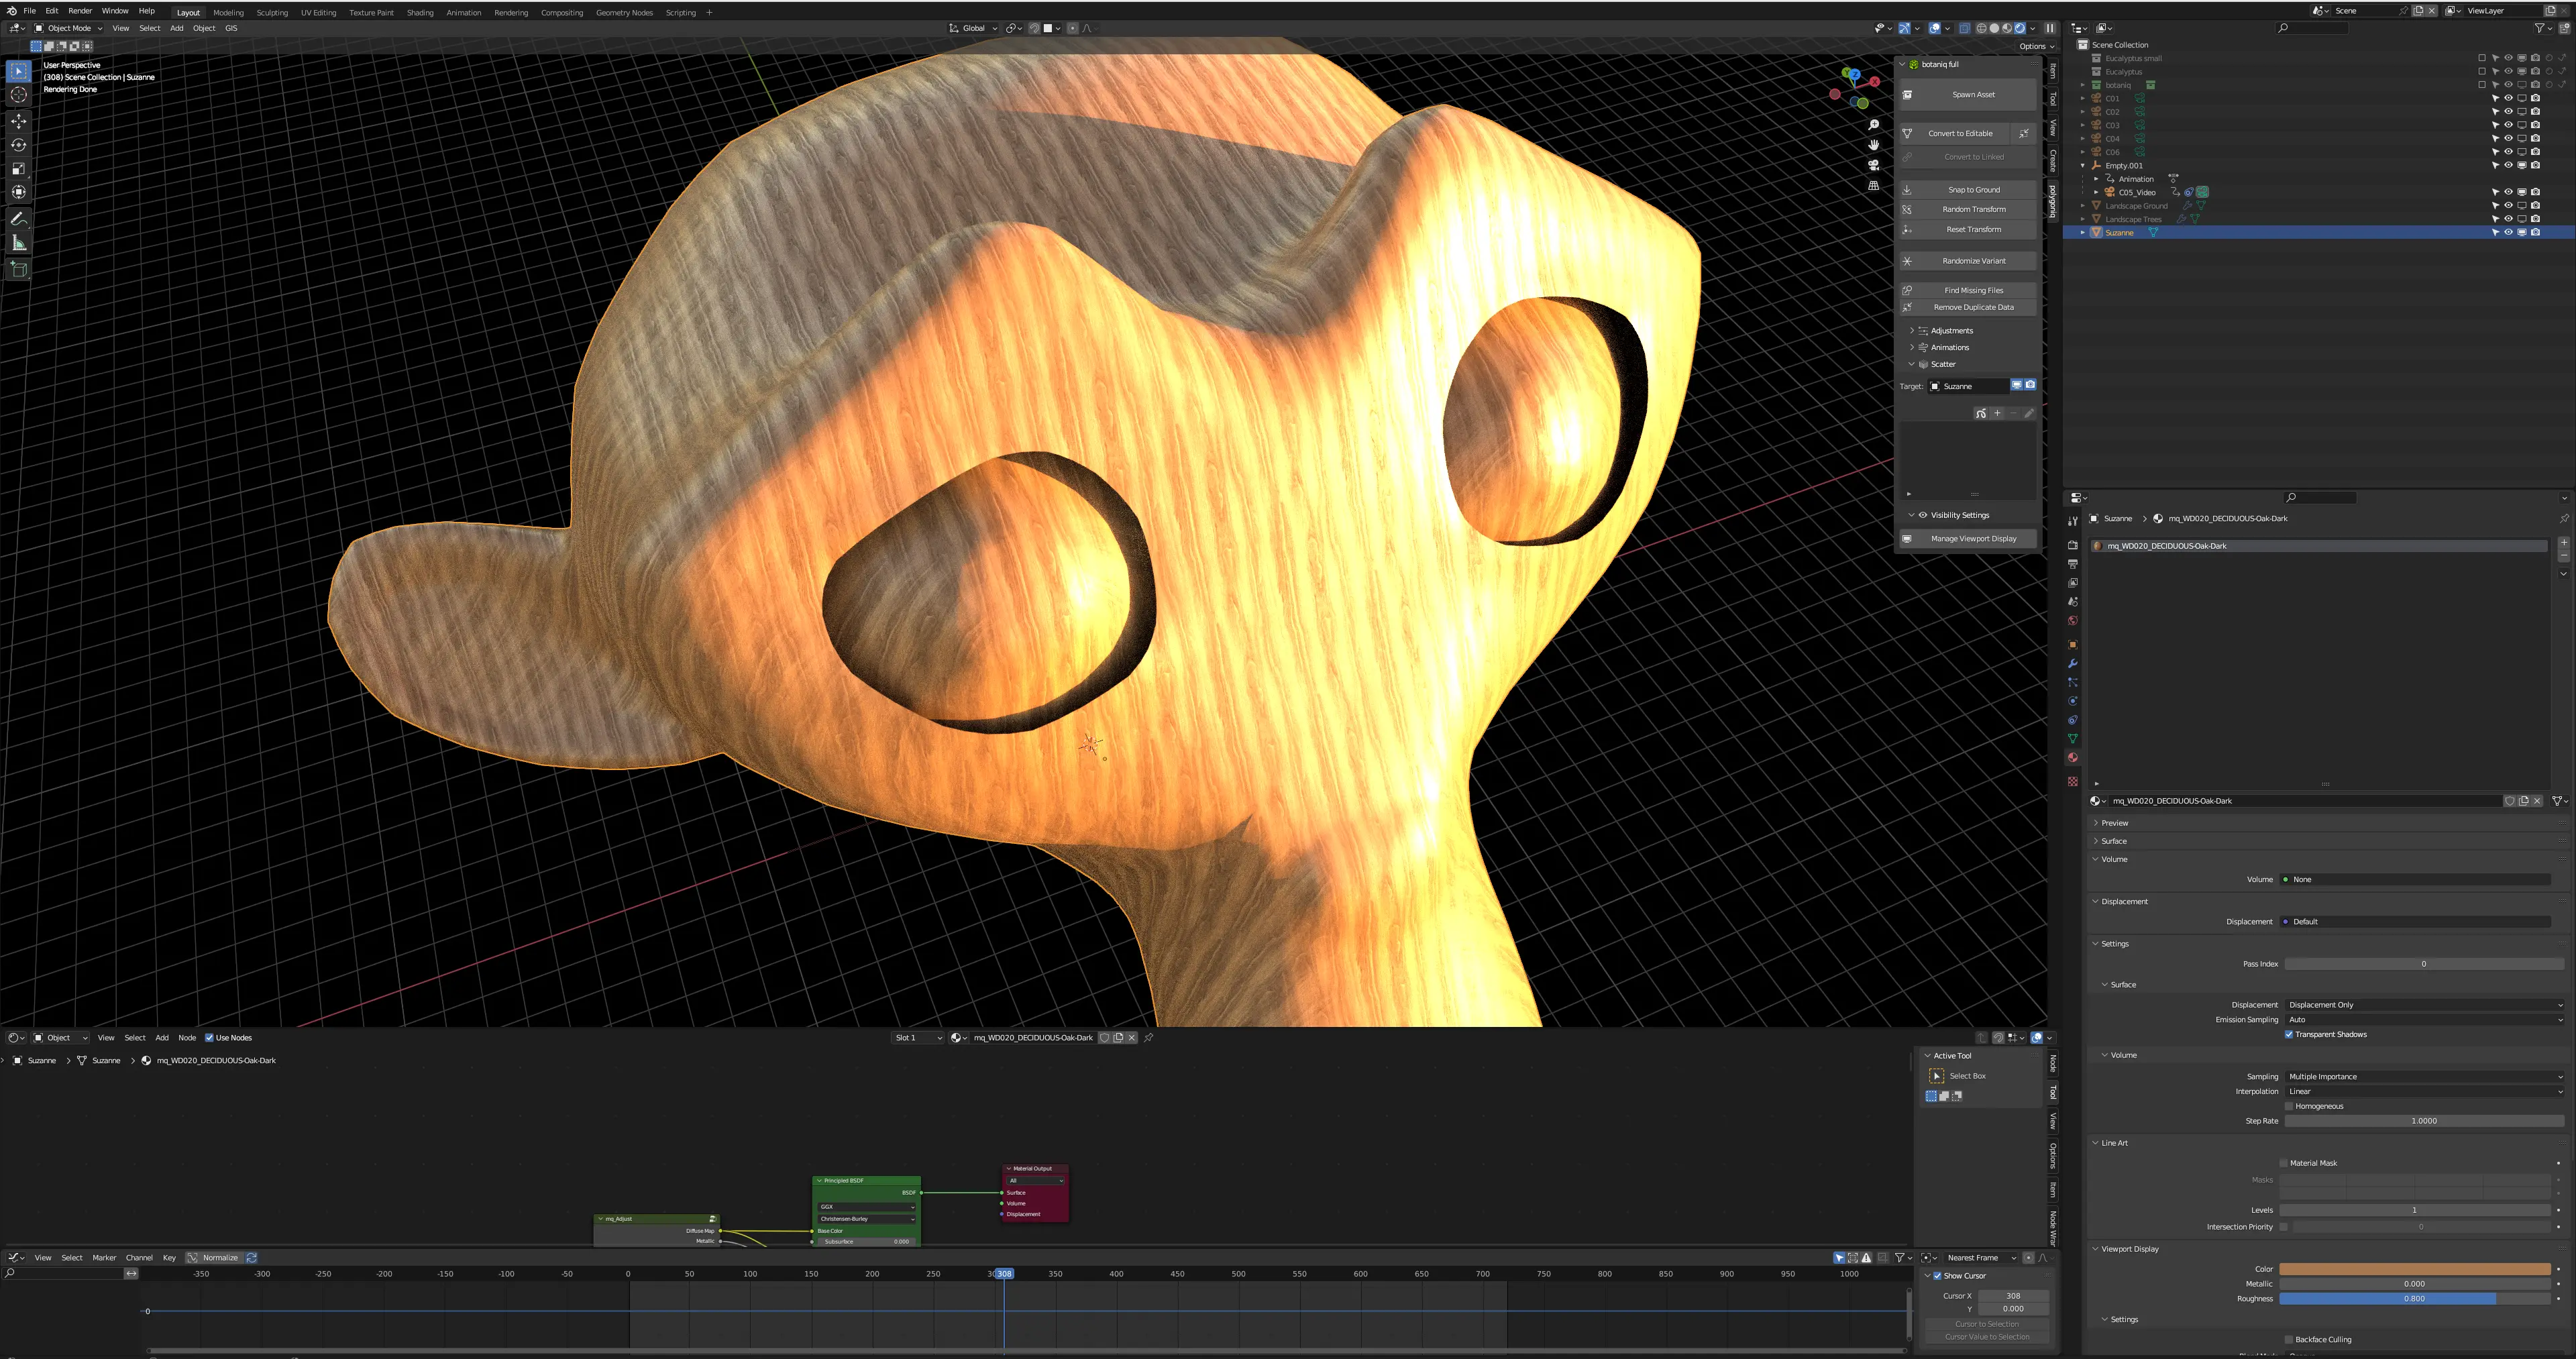
Task: Select the Scale tool
Action: point(19,168)
